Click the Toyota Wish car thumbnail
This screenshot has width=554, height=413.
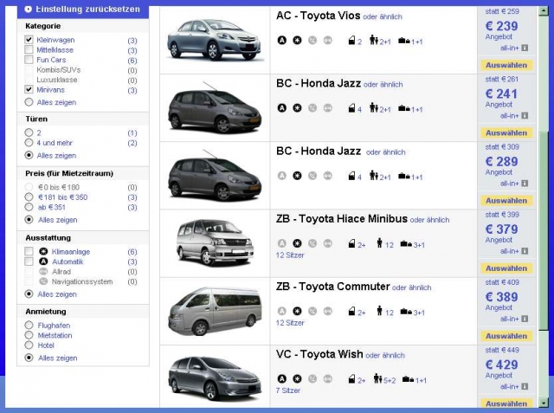pos(215,378)
